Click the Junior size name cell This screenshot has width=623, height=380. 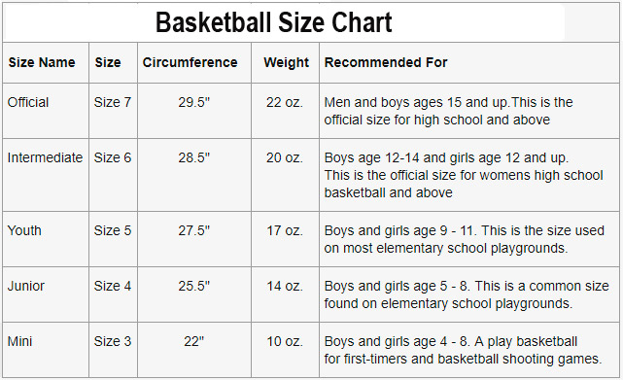point(26,286)
